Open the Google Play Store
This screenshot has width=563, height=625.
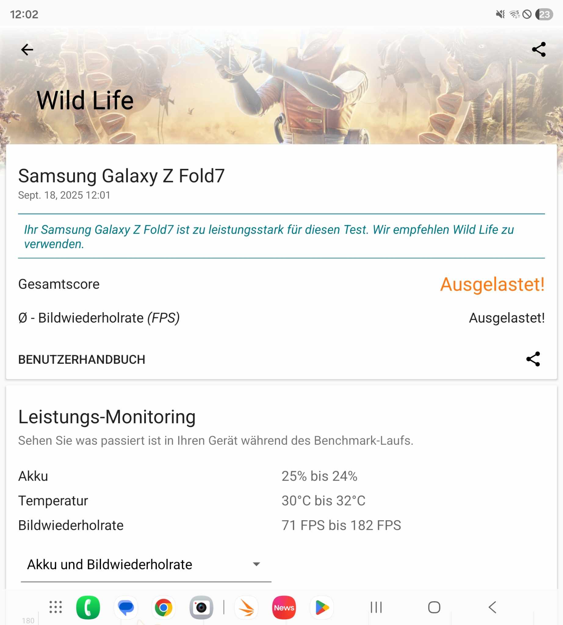point(322,607)
